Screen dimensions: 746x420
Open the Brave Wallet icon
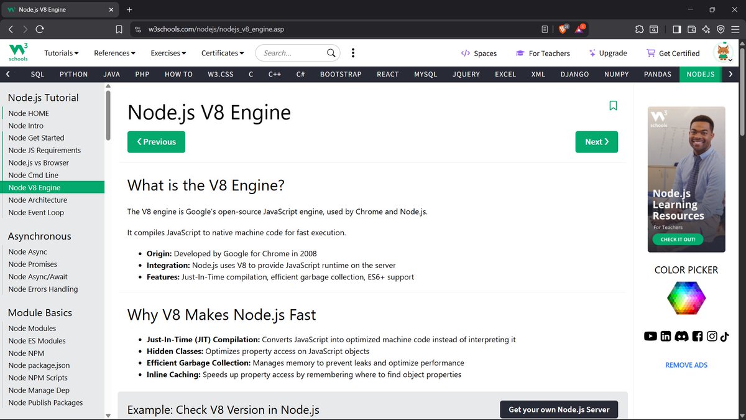(x=691, y=29)
